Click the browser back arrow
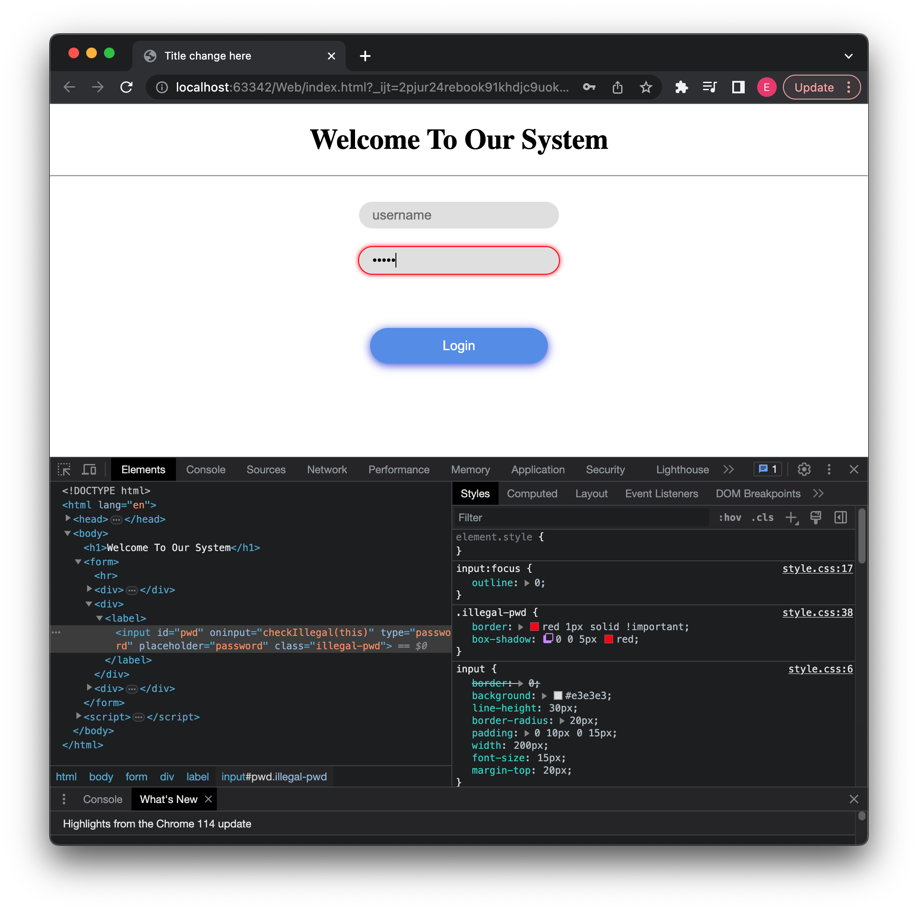Image resolution: width=918 pixels, height=911 pixels. [x=69, y=87]
